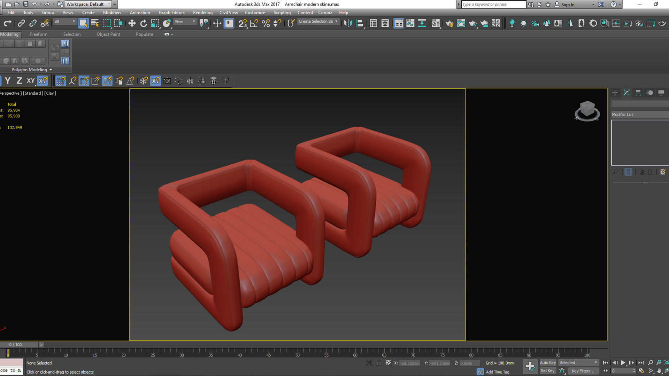Open the Selected key mode dropdown
The height and width of the screenshot is (376, 669).
(578, 363)
